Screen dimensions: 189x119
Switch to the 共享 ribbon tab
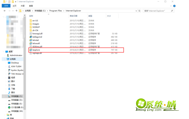pyautogui.click(x=23, y=6)
